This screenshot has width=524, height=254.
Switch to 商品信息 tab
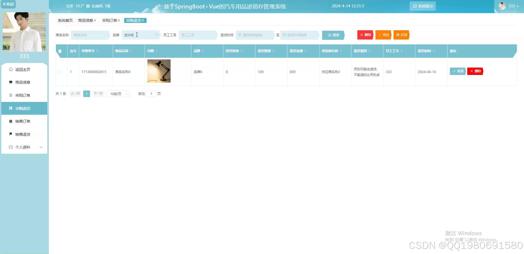pyautogui.click(x=85, y=20)
